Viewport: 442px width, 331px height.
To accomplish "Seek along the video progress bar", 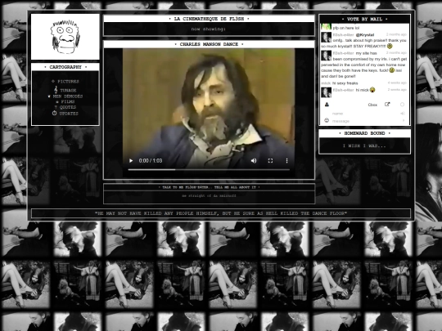I will 209,170.
